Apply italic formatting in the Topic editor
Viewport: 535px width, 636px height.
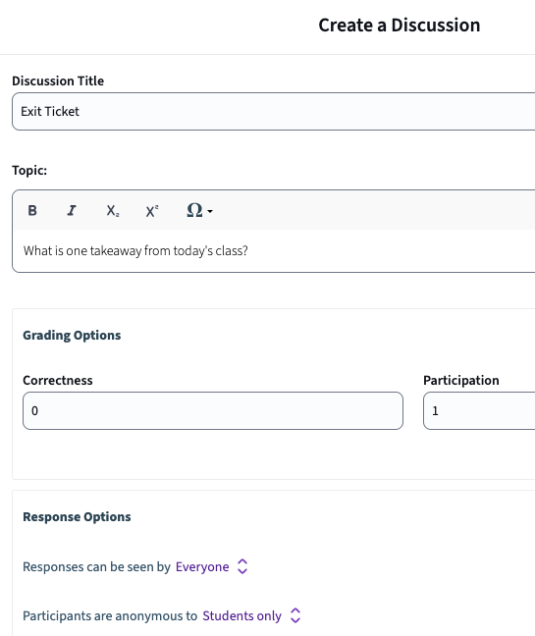(72, 210)
